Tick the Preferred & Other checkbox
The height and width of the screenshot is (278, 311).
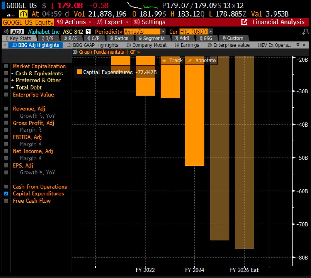(x=6, y=80)
